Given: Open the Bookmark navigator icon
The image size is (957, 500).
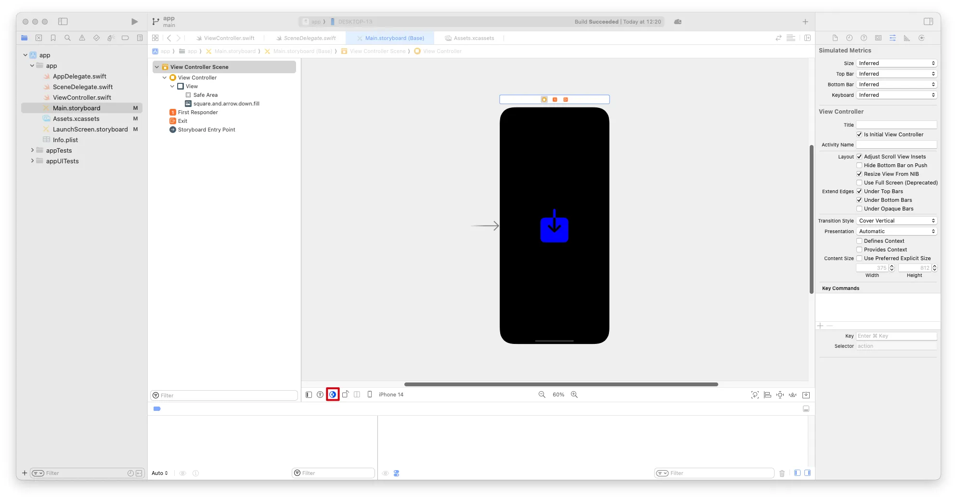Looking at the screenshot, I should [53, 38].
